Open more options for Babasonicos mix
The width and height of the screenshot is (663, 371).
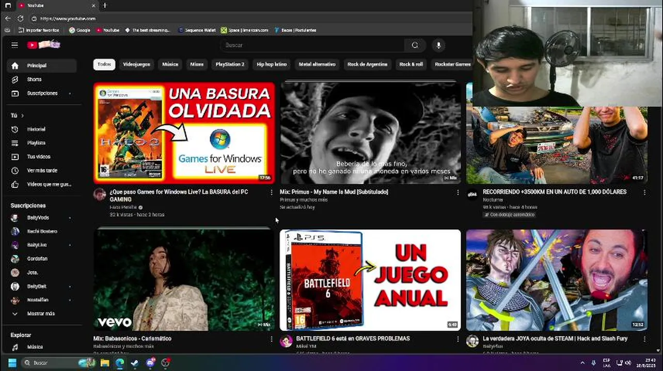pos(272,339)
